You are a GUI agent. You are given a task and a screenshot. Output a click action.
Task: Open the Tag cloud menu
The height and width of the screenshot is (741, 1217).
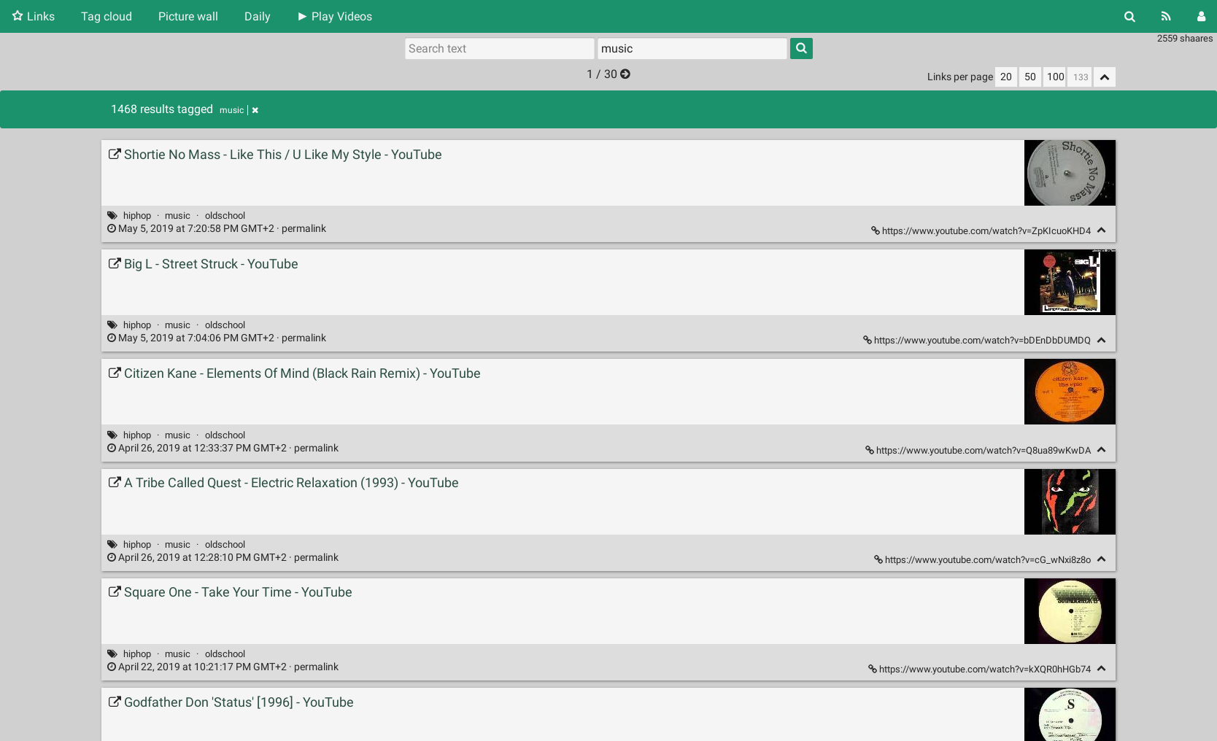(107, 17)
